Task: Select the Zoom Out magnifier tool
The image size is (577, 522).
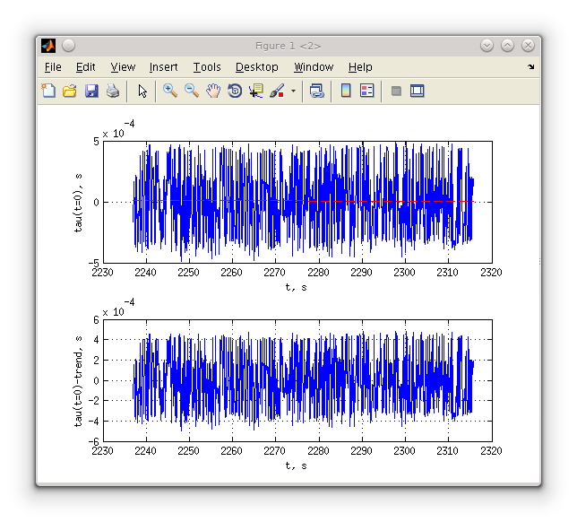Action: coord(192,91)
